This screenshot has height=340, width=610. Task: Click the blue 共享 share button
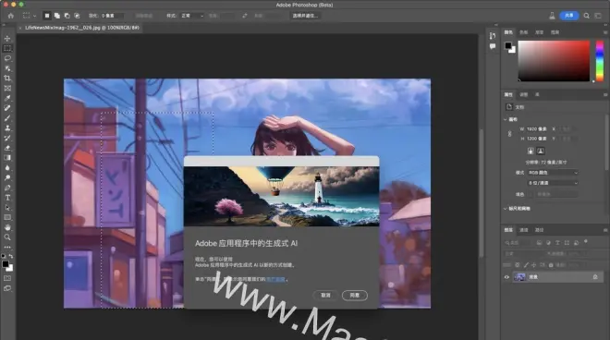[x=568, y=16]
